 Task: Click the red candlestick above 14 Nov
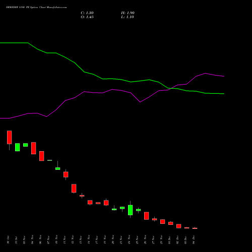pyautogui.click(x=90, y=202)
